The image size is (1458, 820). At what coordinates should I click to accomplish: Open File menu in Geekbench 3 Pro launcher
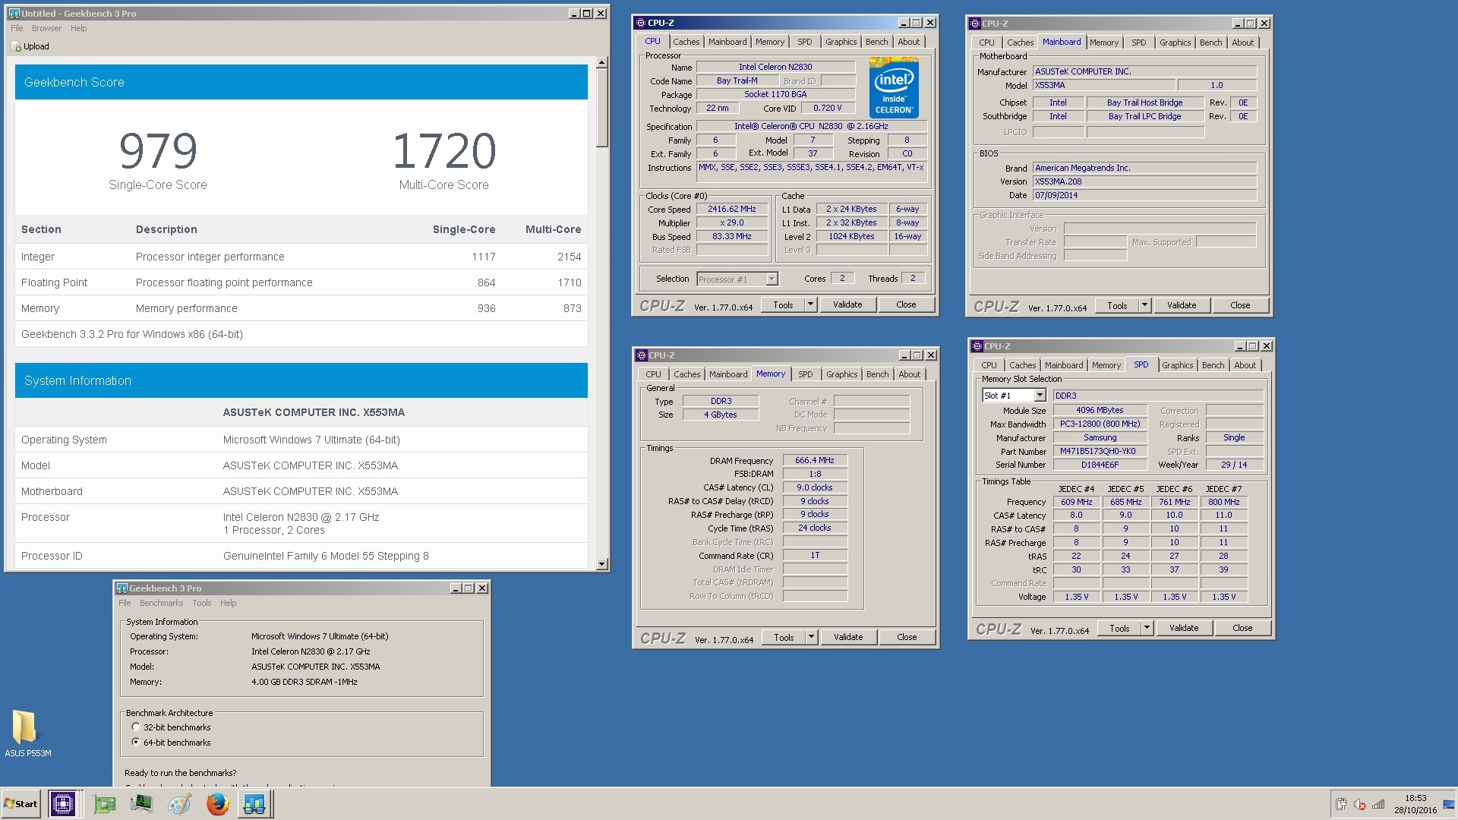[125, 603]
